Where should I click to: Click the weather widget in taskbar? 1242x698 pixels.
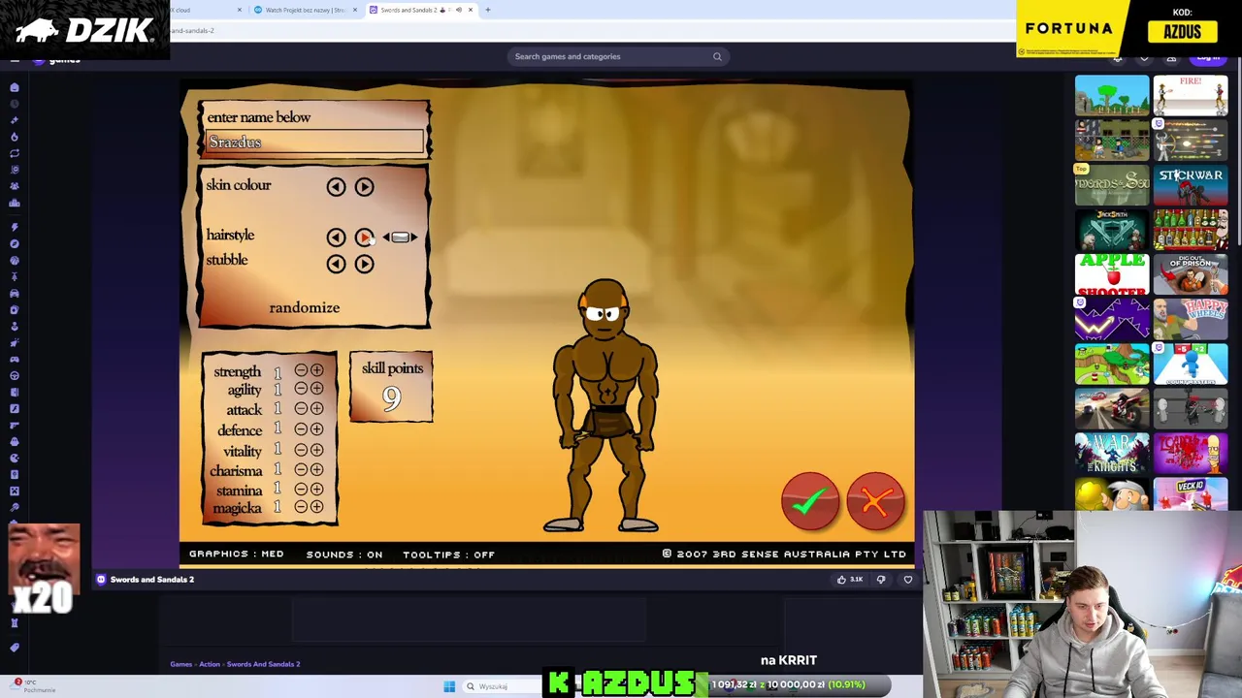point(31,685)
